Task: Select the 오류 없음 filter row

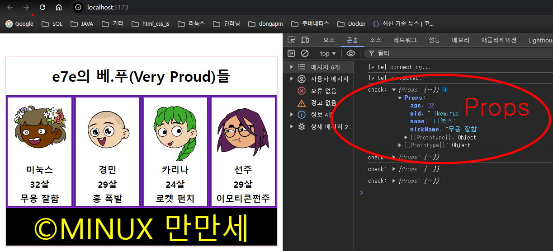Action: click(318, 91)
